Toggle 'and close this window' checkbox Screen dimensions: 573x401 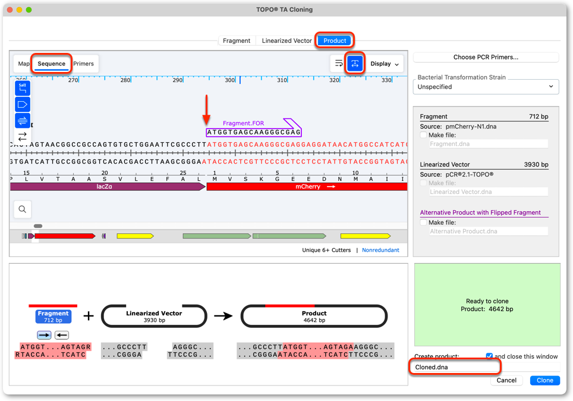point(489,356)
